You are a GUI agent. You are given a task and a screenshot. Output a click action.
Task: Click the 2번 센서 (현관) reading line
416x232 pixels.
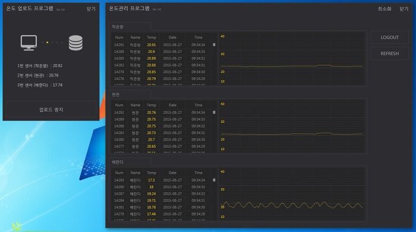(x=38, y=75)
